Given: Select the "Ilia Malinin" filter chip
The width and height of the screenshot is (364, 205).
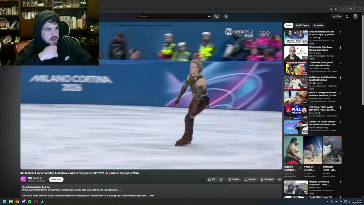Looking at the screenshot, I should [318, 25].
